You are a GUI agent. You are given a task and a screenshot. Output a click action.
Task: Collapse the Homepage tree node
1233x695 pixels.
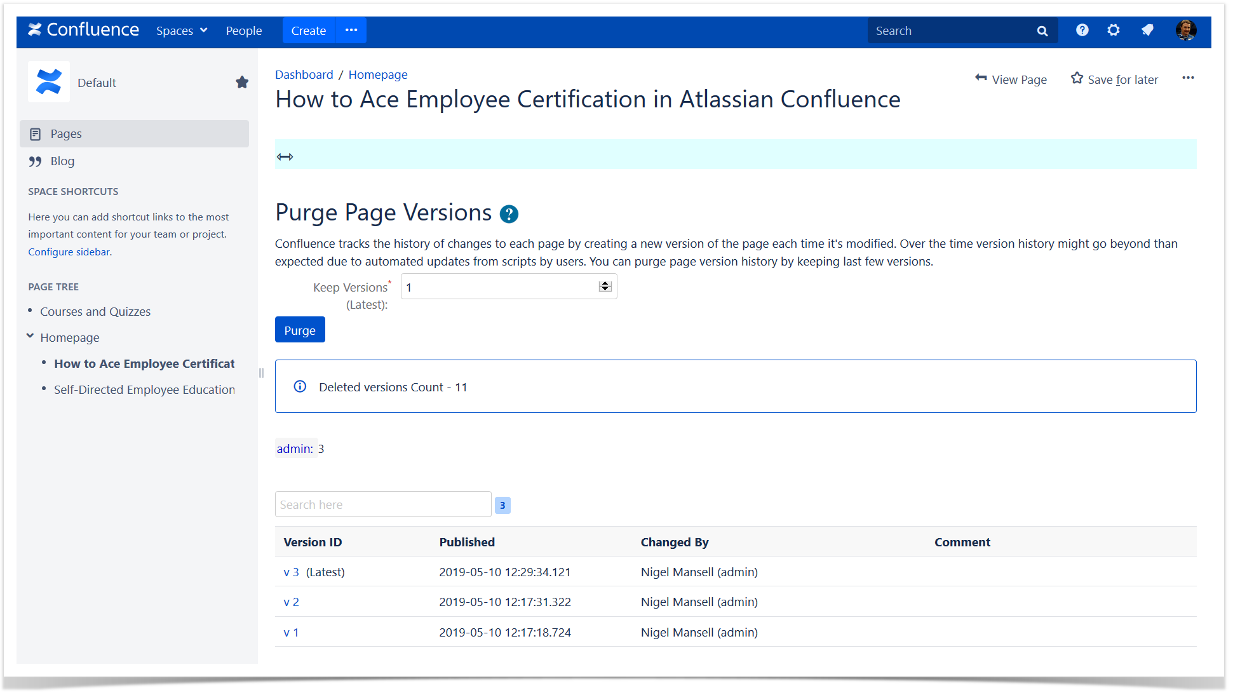[30, 336]
